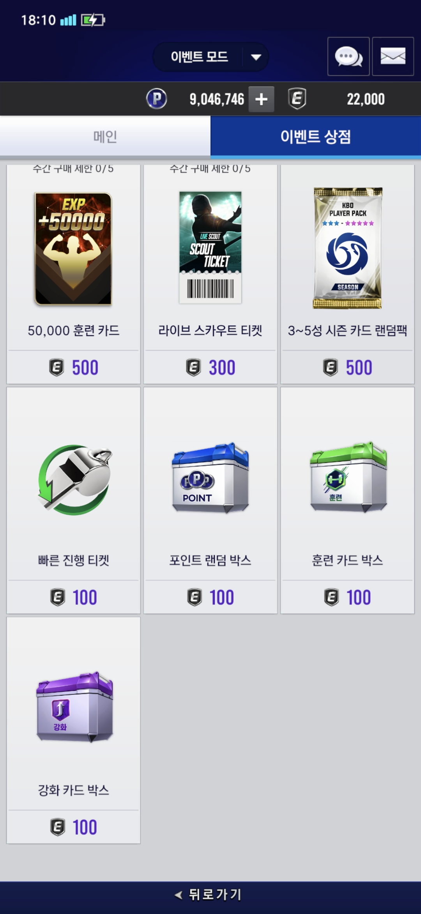Tap the blue P points coin icon
Screen dimensions: 421x914
[157, 99]
